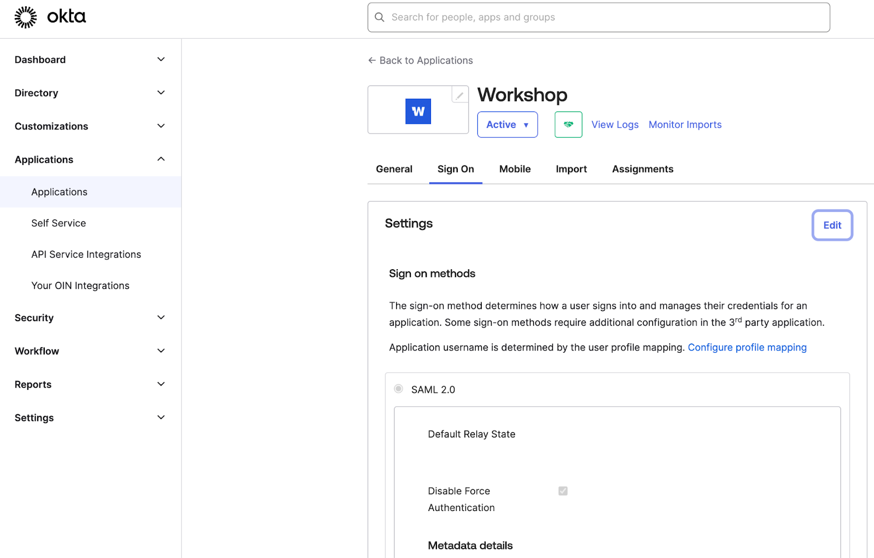Click the Metadata details heading
The image size is (874, 558).
[470, 545]
